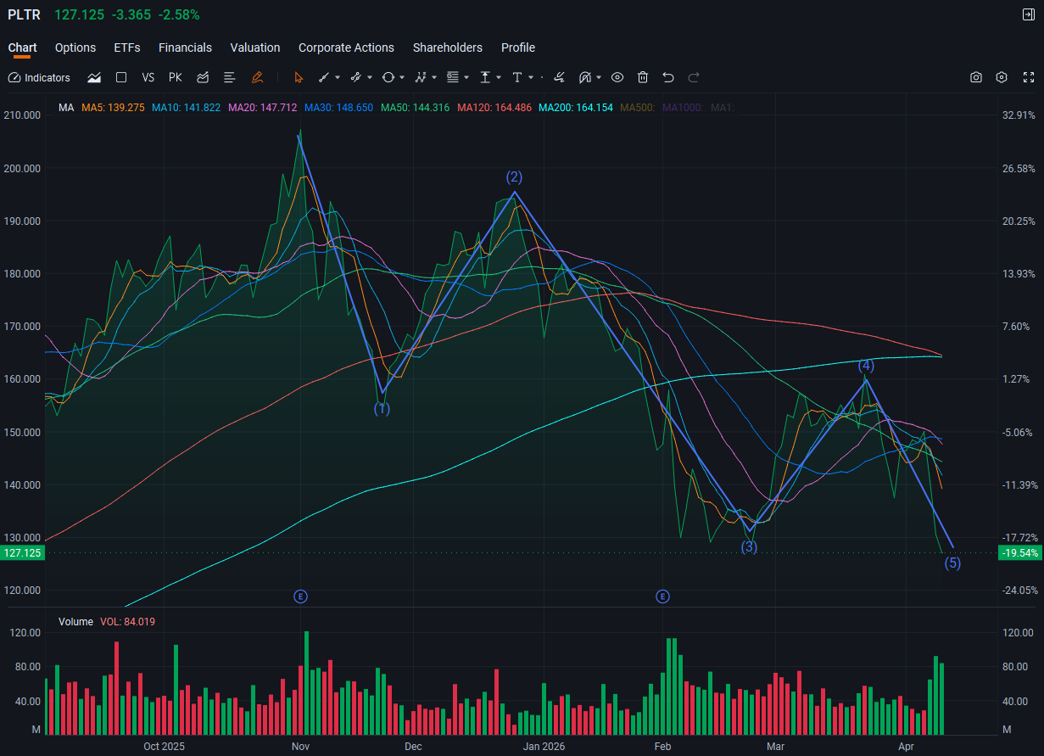Click the 127.125 current price tag
Image resolution: width=1044 pixels, height=756 pixels.
(22, 553)
